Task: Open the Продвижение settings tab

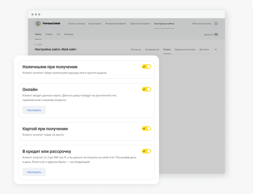Action: click(x=152, y=50)
